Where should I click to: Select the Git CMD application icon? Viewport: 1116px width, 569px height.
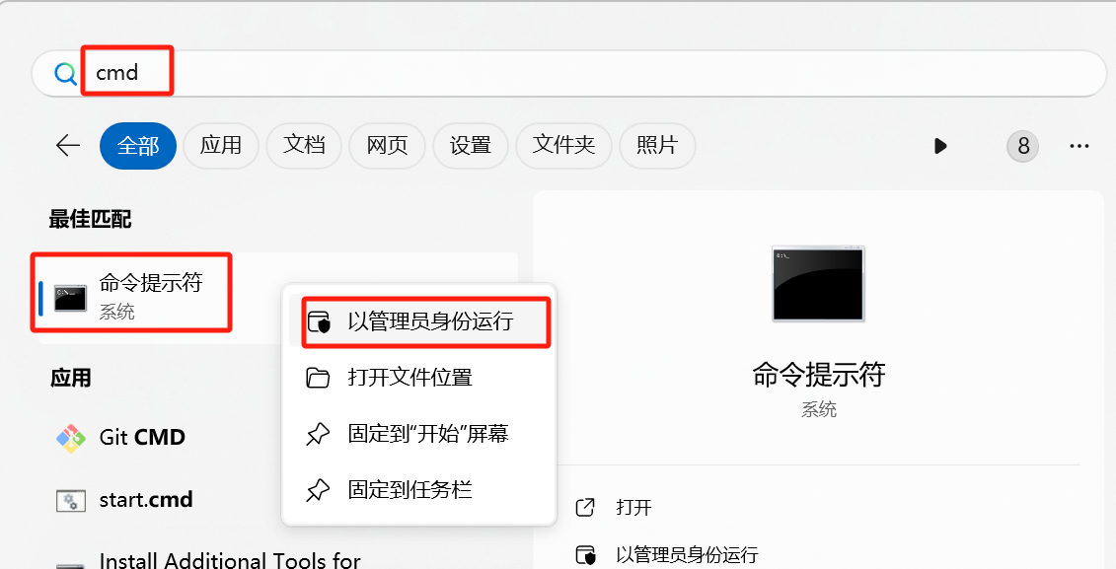click(x=69, y=437)
